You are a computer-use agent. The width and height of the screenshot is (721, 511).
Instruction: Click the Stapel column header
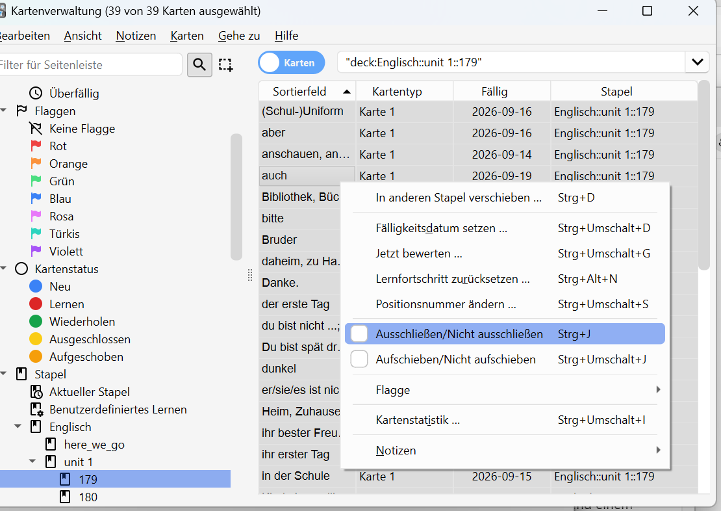(624, 91)
